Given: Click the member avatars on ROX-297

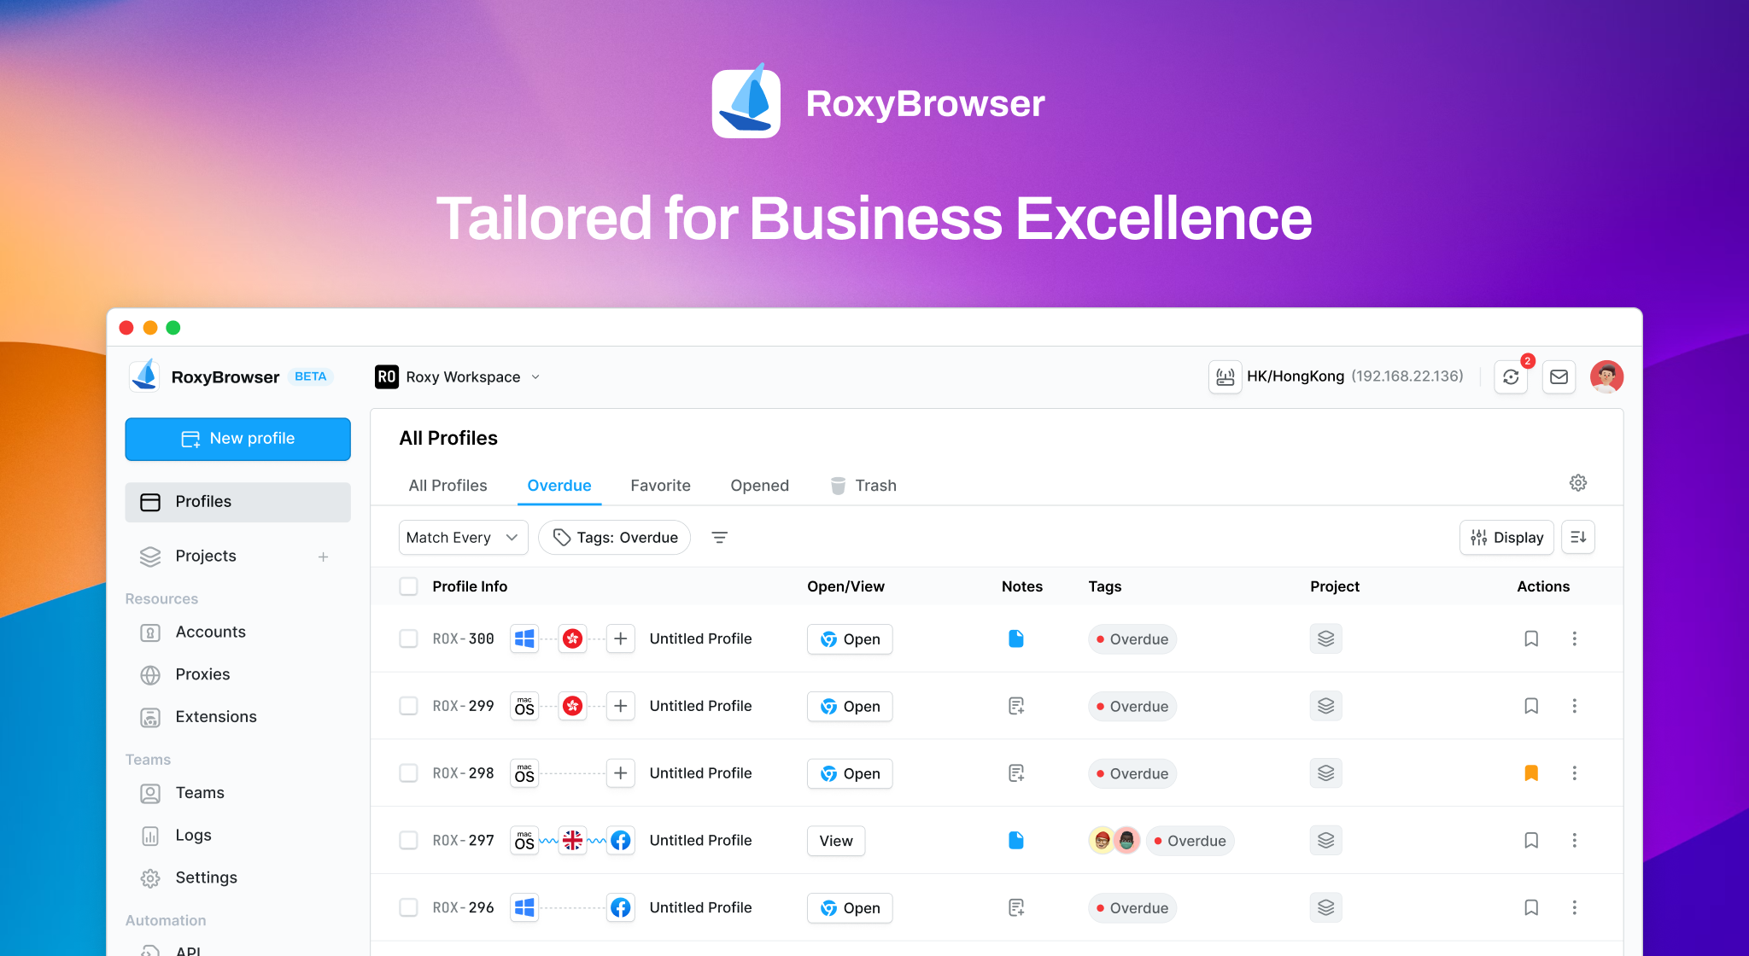Looking at the screenshot, I should pyautogui.click(x=1114, y=841).
